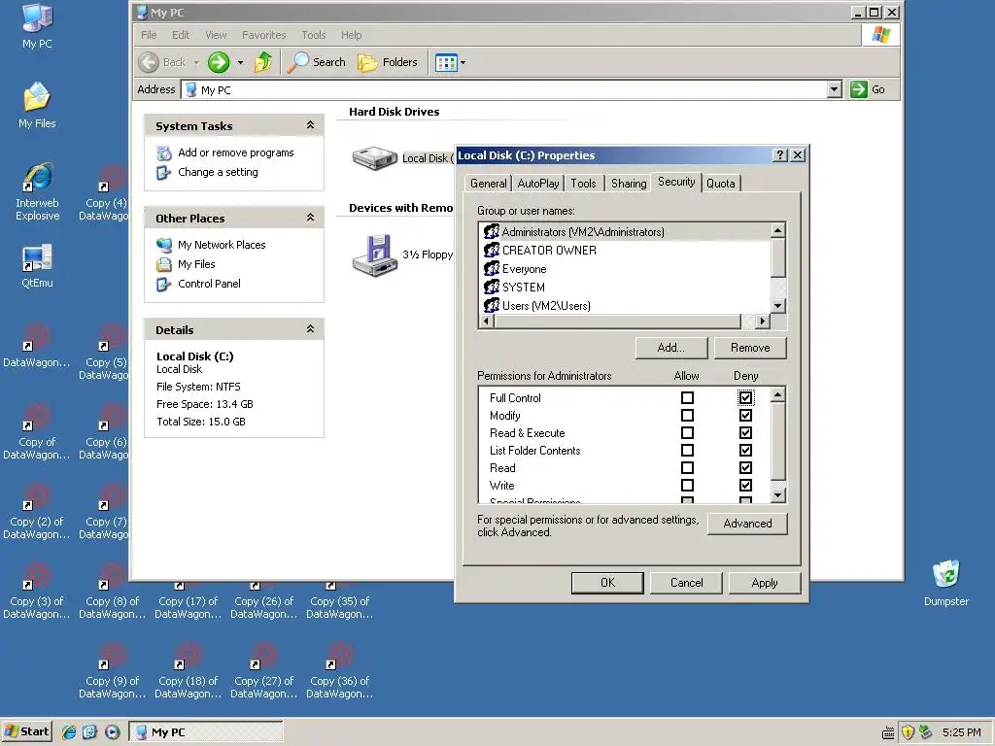995x746 pixels.
Task: Click the Back arrow toolbar icon
Action: 149,62
